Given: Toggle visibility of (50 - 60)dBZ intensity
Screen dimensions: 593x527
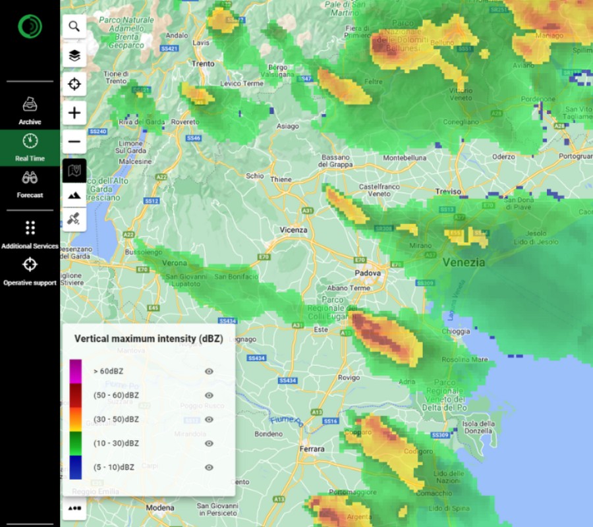Looking at the screenshot, I should pos(209,395).
